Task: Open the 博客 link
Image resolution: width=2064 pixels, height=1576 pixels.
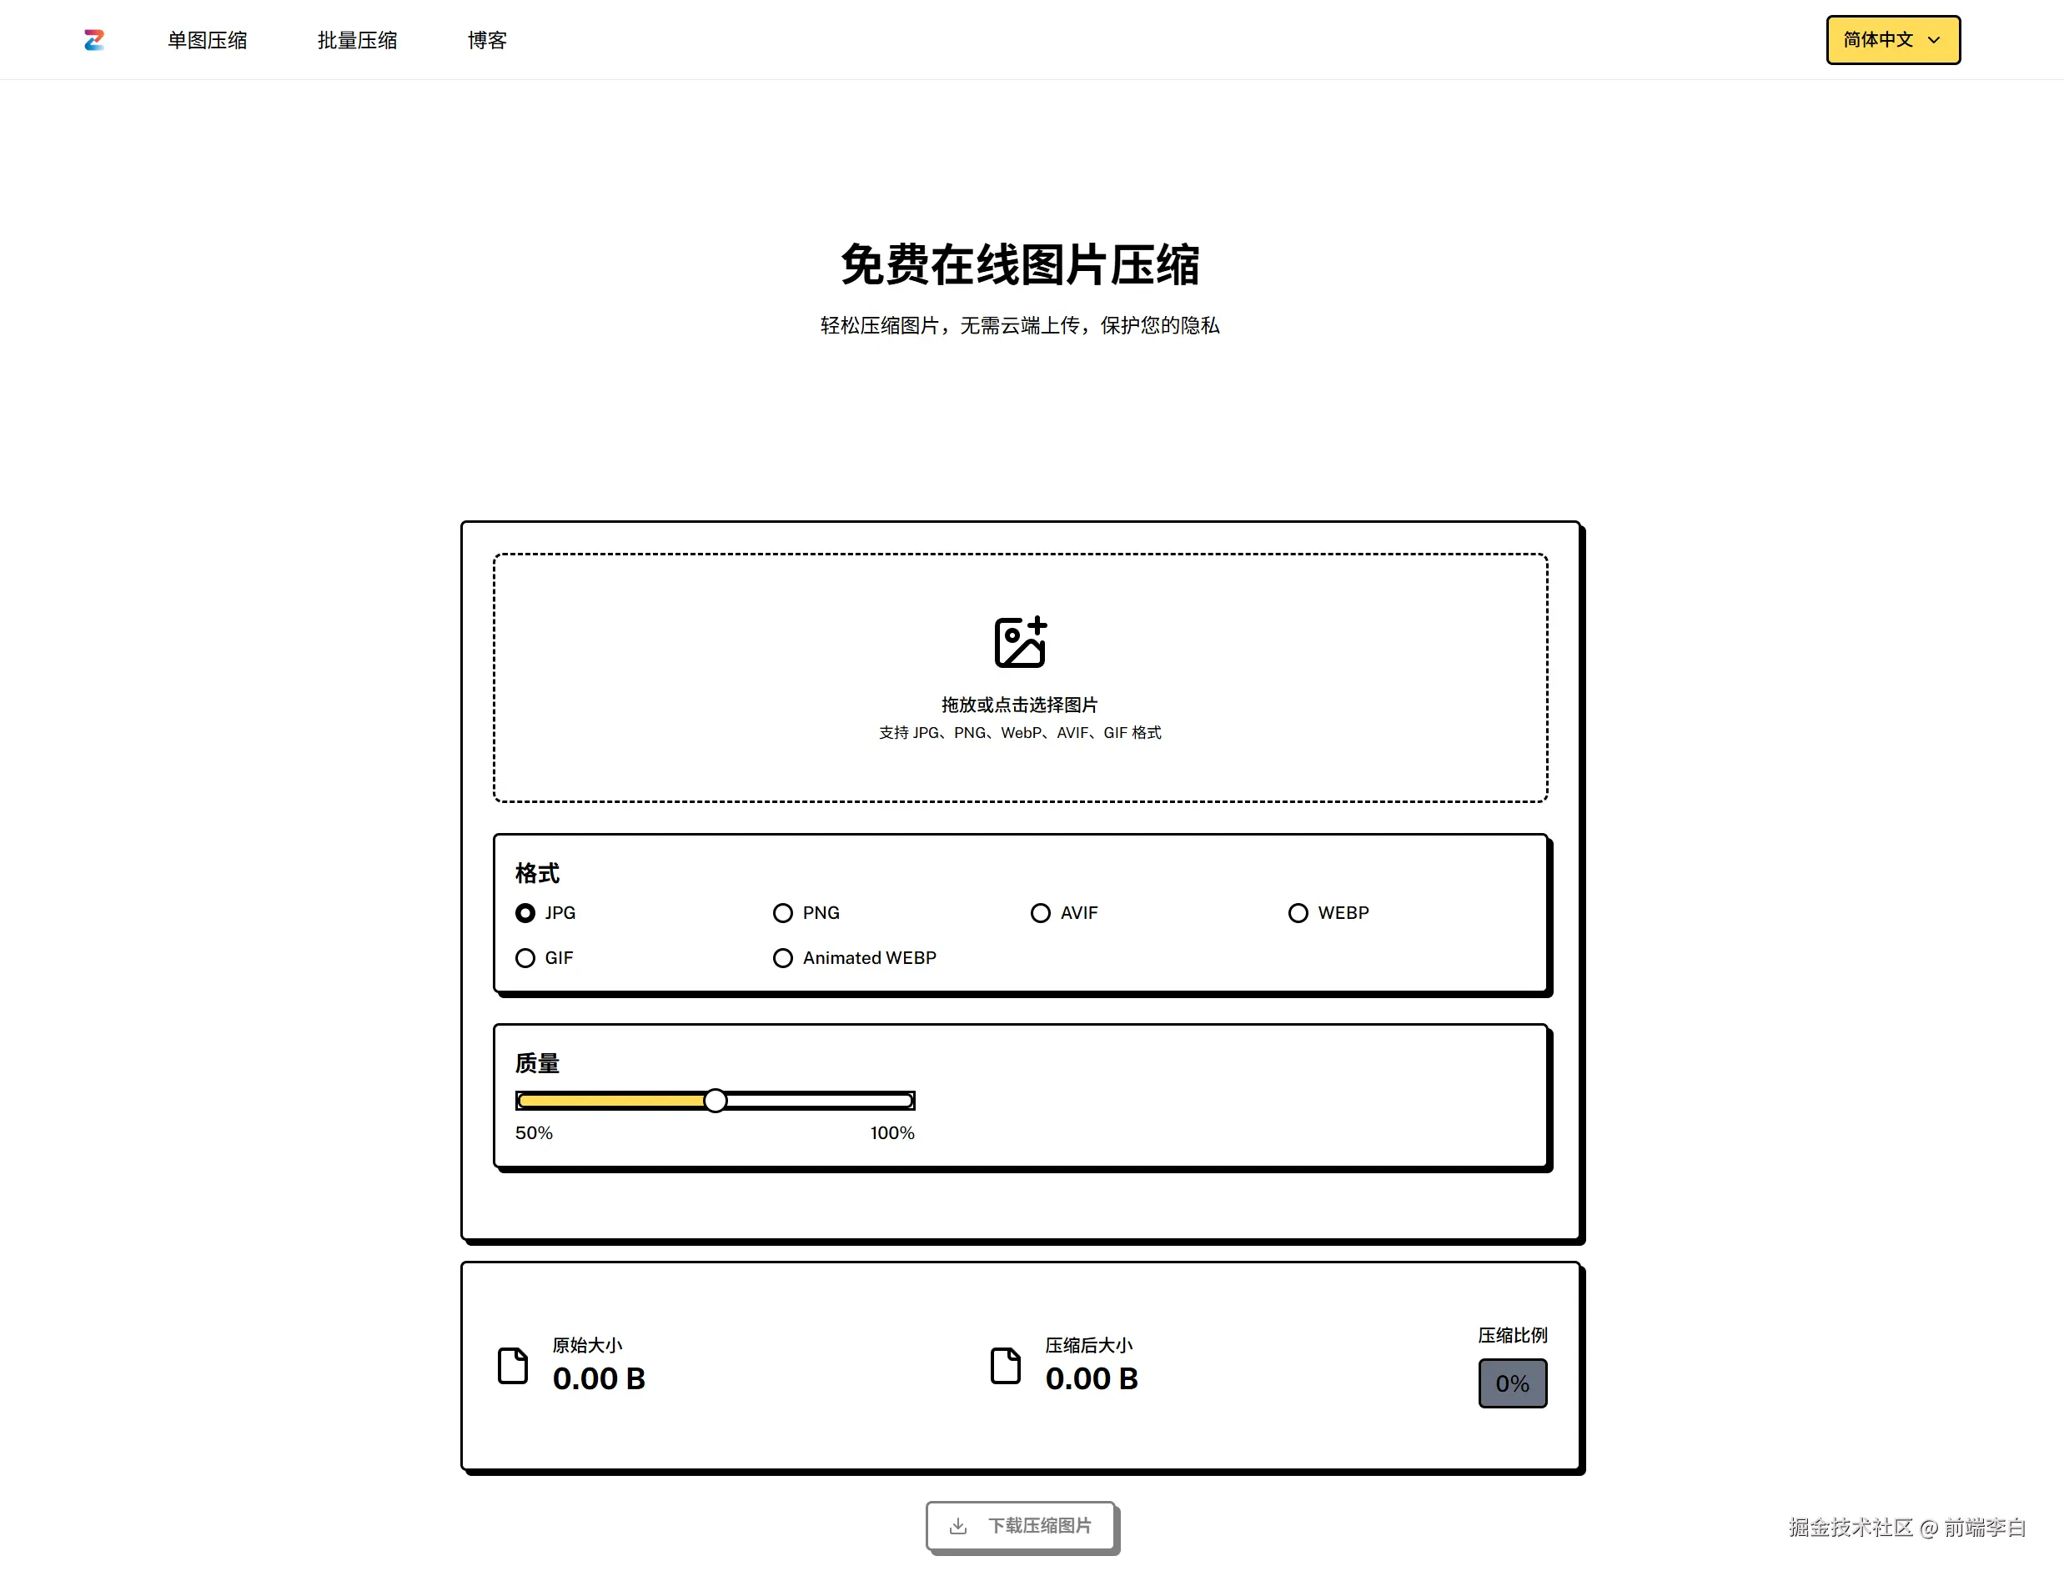Action: [487, 40]
